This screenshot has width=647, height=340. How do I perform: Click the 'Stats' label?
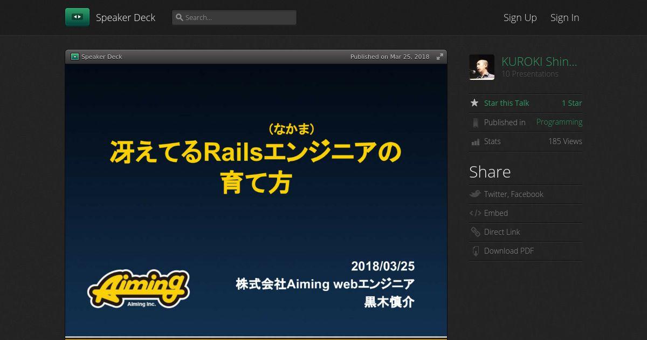click(x=492, y=141)
